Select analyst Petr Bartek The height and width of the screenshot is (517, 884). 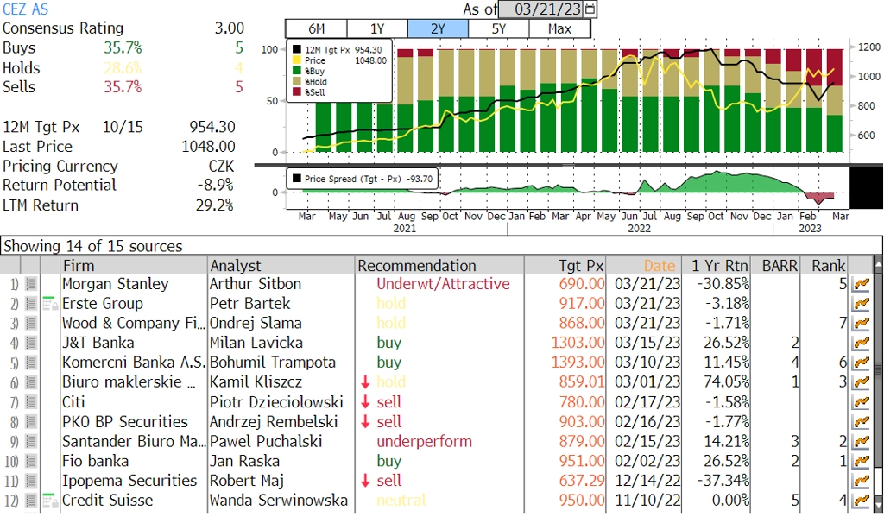coord(249,303)
